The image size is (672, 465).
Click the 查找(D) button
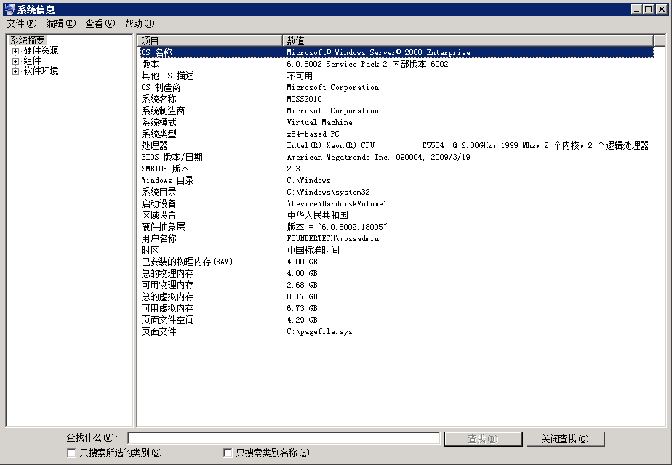[483, 439]
